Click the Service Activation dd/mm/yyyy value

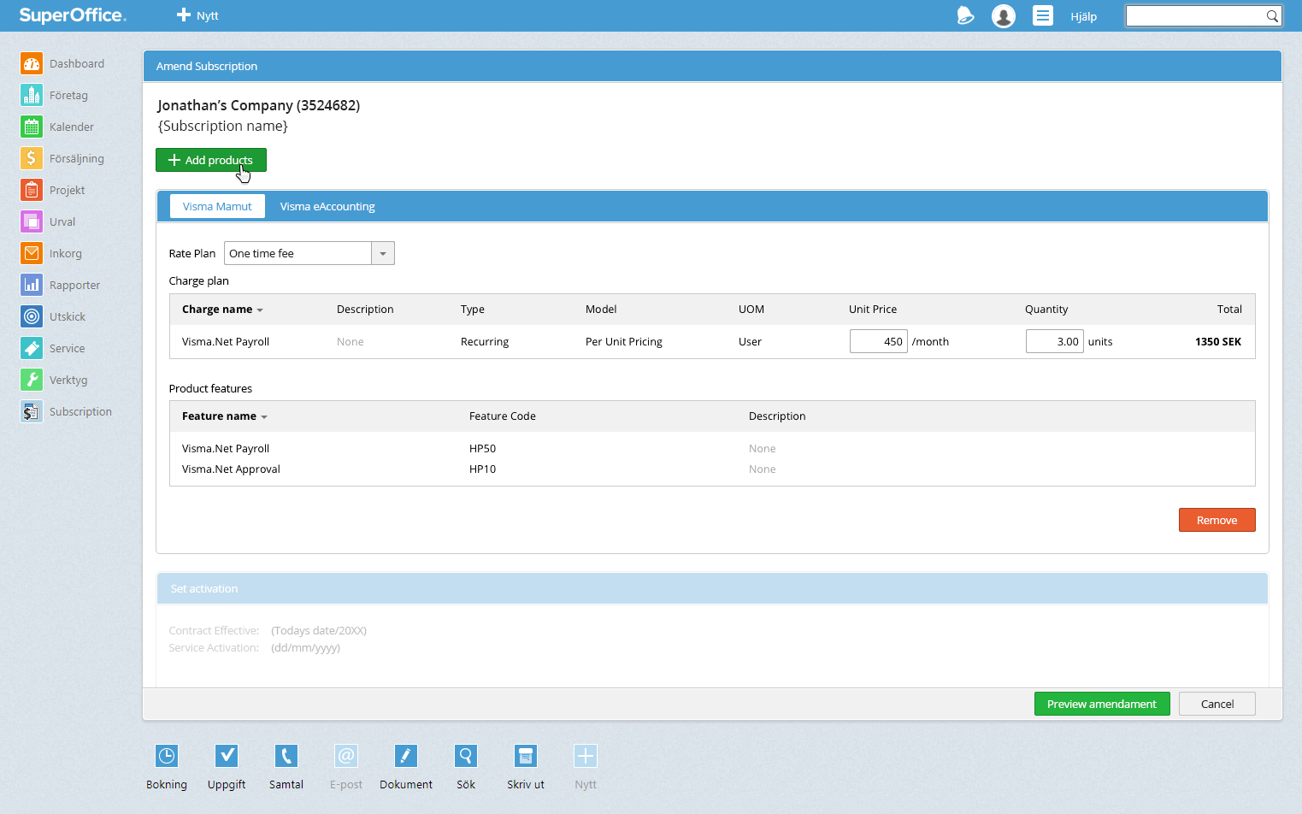[x=305, y=647]
